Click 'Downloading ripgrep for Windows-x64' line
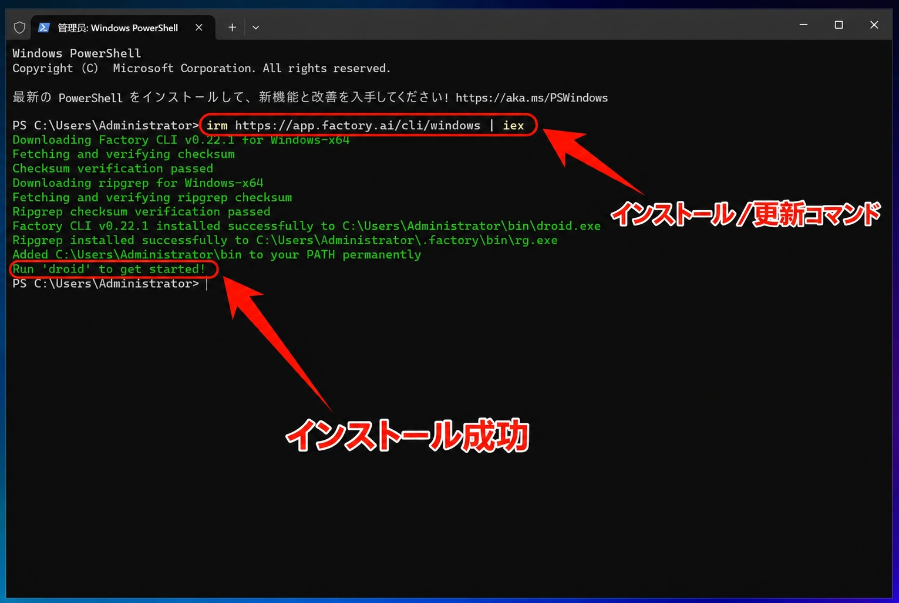 tap(138, 183)
